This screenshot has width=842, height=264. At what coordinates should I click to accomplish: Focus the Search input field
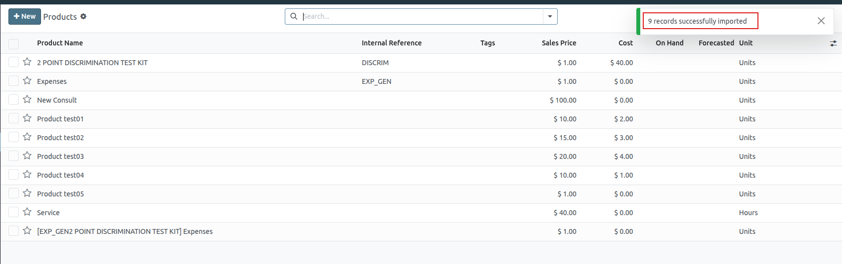tap(420, 16)
